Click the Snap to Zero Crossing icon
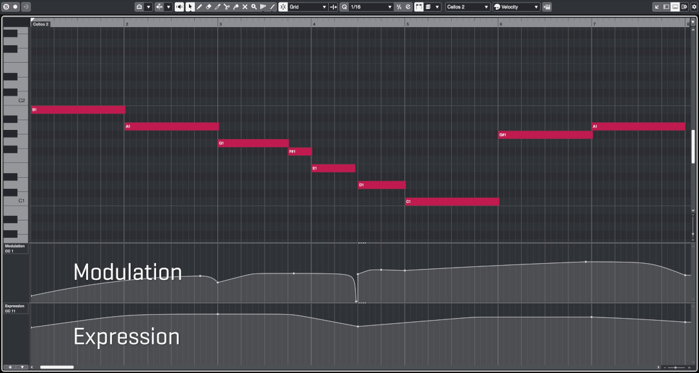 click(x=333, y=7)
